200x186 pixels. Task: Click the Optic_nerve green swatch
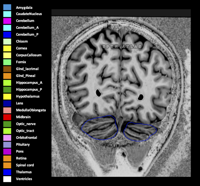pos(7,124)
